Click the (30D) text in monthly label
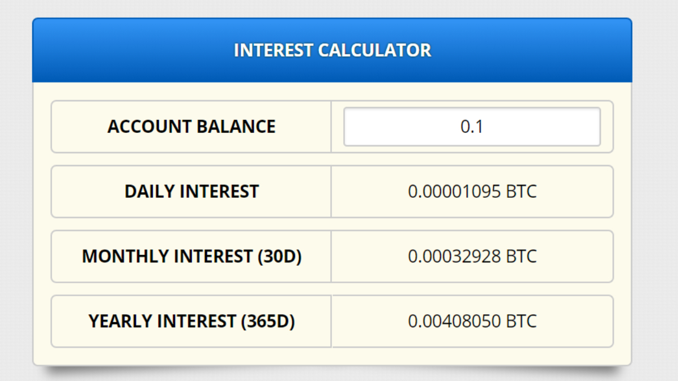 pyautogui.click(x=279, y=256)
